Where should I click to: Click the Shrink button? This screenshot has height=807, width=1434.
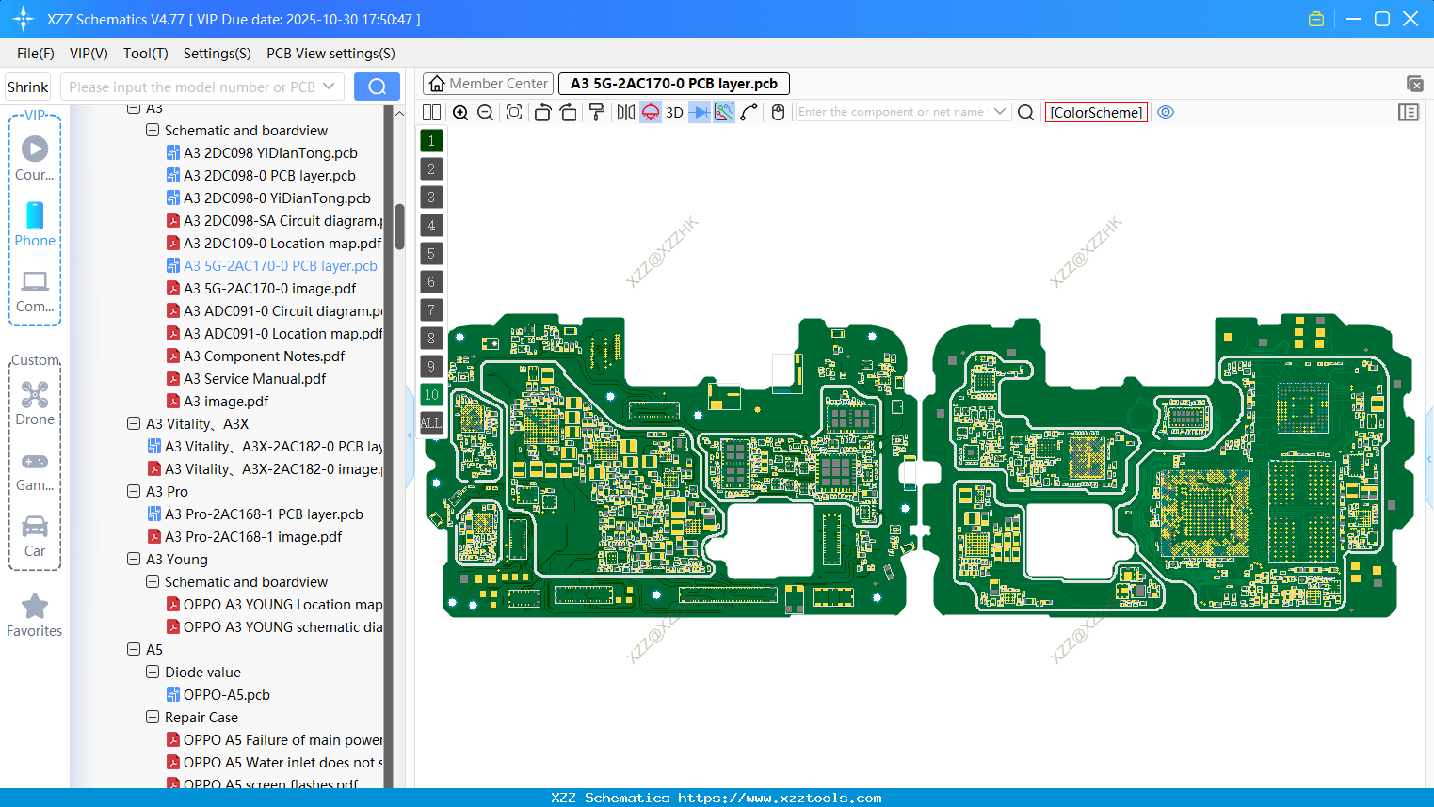click(27, 86)
